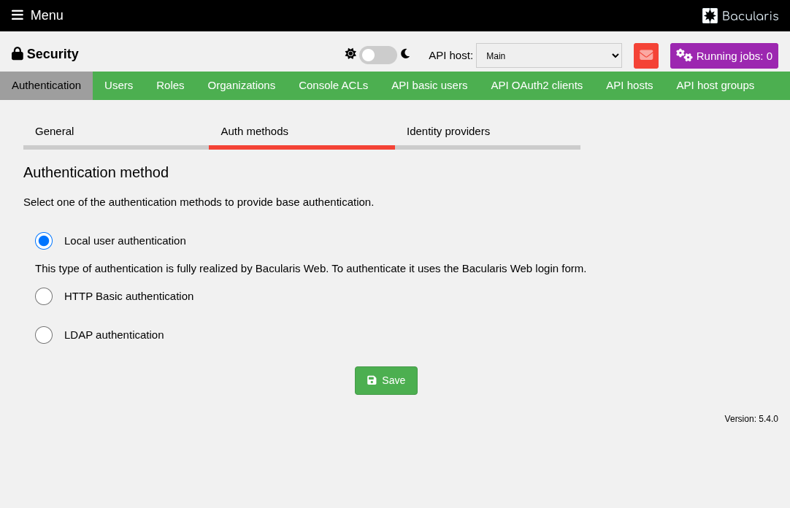Select HTTP Basic authentication radio button
Screen dimensions: 790x508
tap(44, 296)
